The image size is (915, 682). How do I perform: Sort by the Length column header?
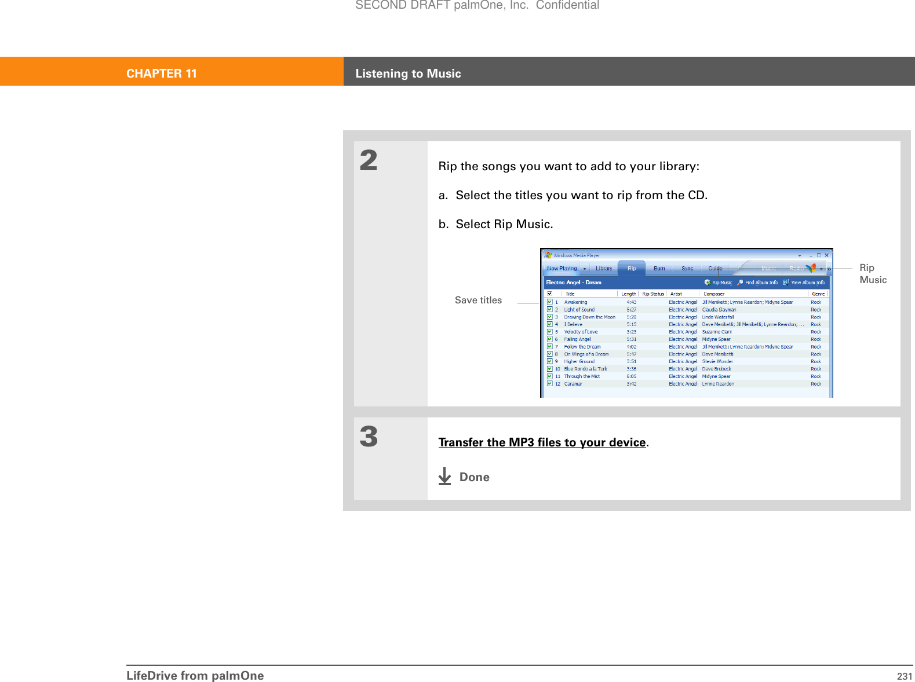tap(629, 294)
